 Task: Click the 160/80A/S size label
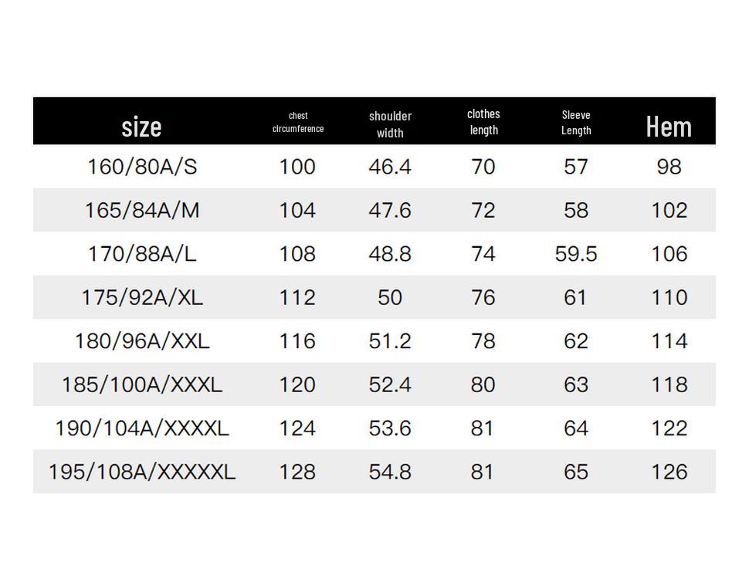[x=142, y=167]
